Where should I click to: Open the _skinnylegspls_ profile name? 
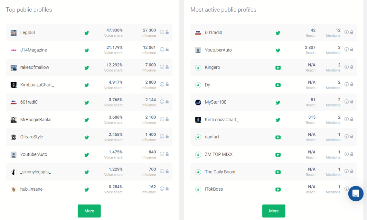(x=35, y=172)
